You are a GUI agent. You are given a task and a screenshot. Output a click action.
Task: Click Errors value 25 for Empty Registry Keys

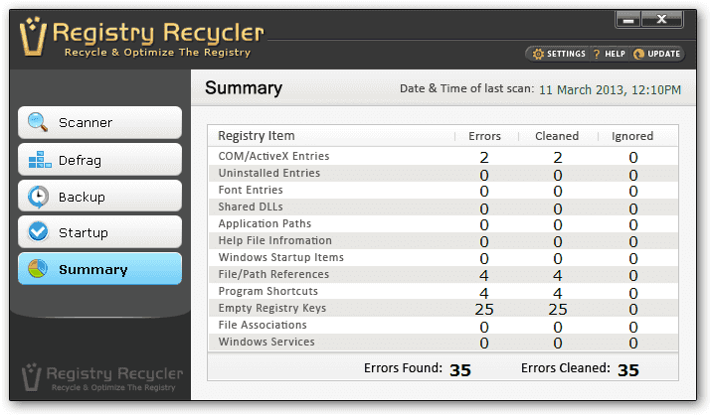coord(484,309)
